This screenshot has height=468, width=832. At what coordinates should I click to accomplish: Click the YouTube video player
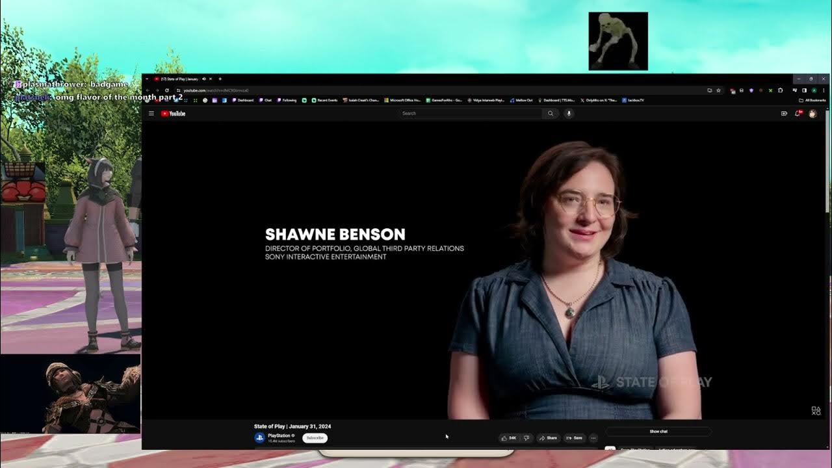tap(484, 270)
